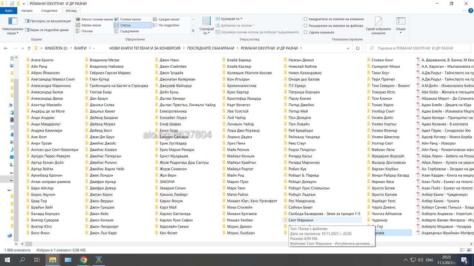This screenshot has height=266, width=474.
Task: Go up one folder level arrow
Action: pos(29,48)
